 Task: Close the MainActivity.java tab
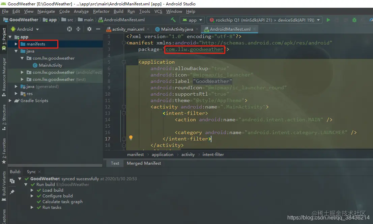(197, 29)
